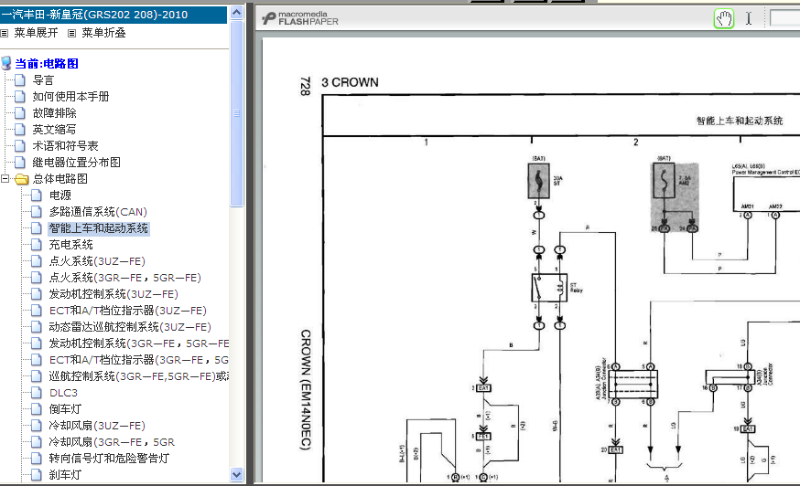Open 转向信号灯和危险警告灯 diagram

[x=109, y=458]
